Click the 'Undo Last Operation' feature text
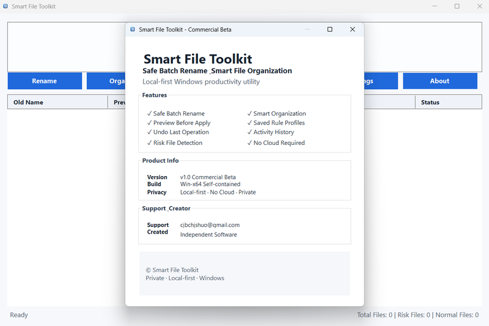 tap(181, 132)
